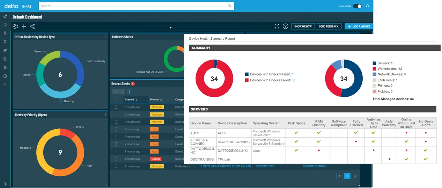Expand the sidebar with the bottom chevron

[5, 184]
